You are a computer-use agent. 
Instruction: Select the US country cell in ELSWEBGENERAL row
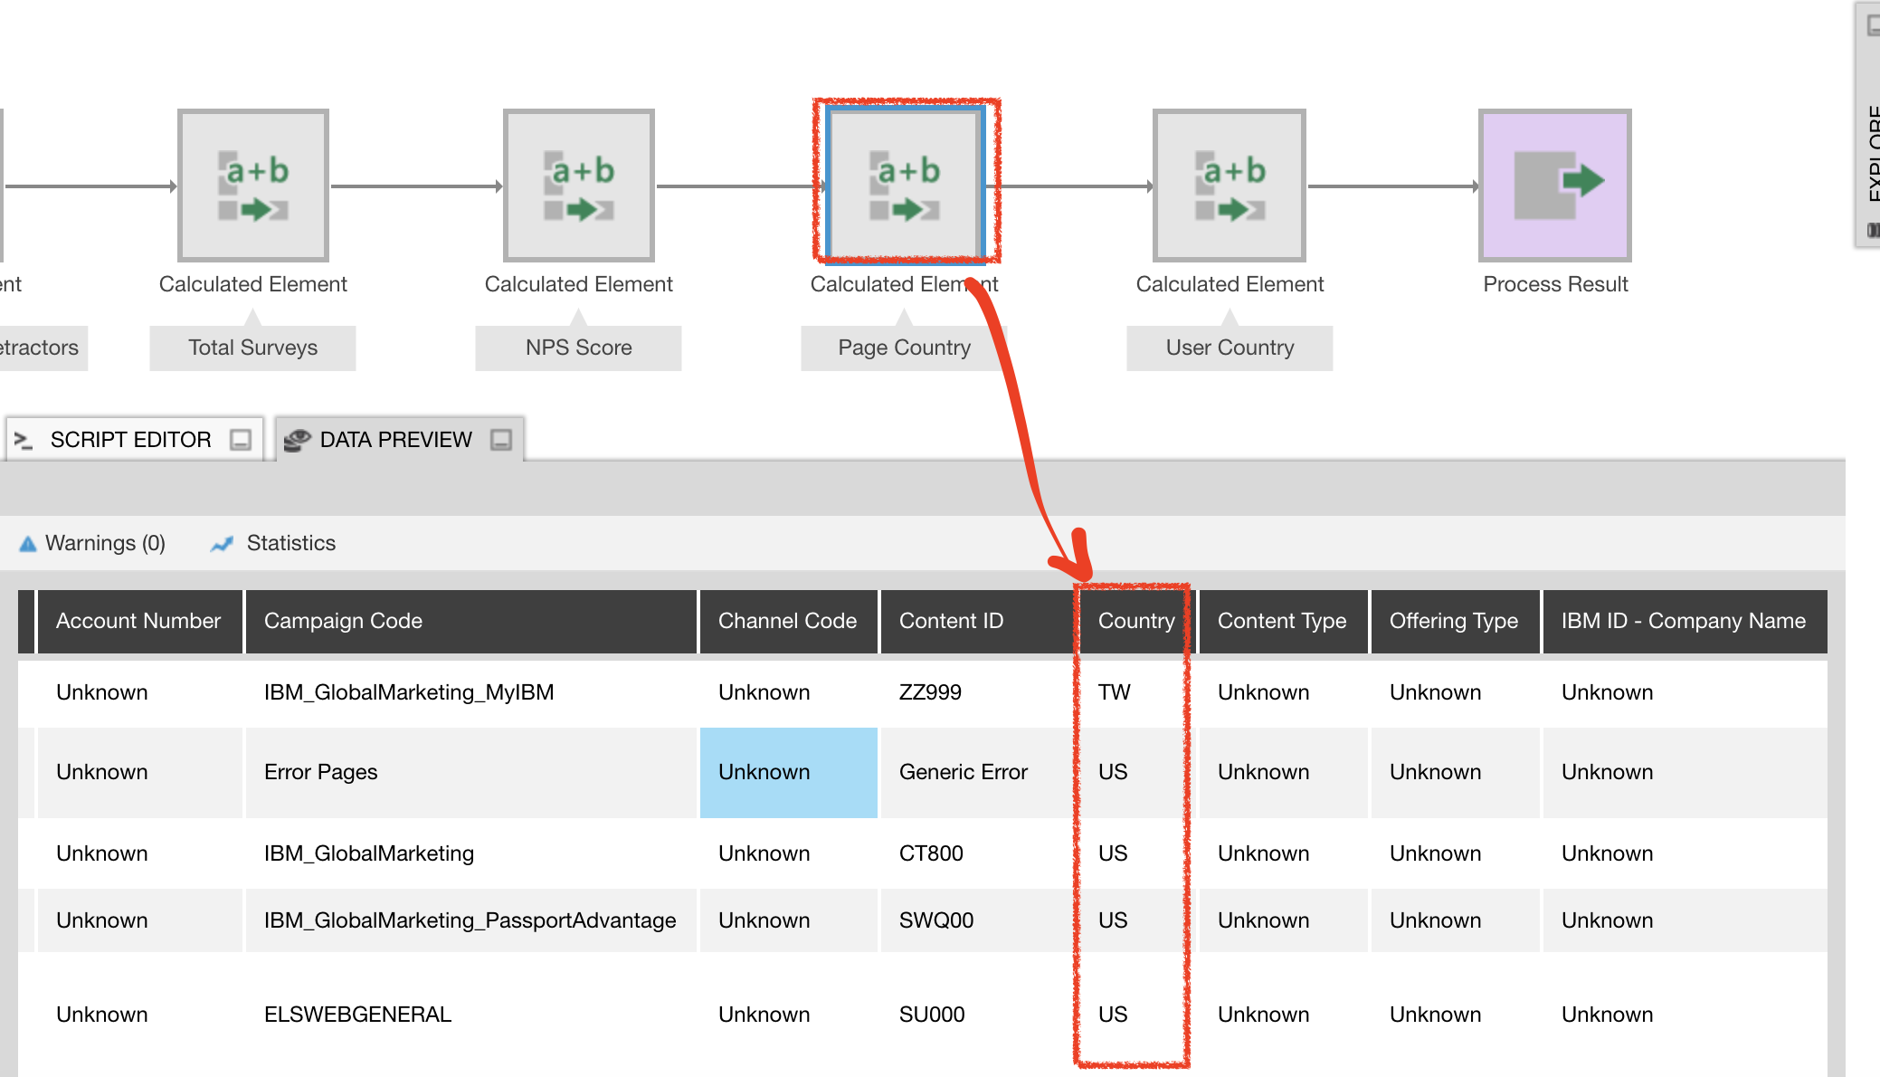(x=1136, y=1015)
